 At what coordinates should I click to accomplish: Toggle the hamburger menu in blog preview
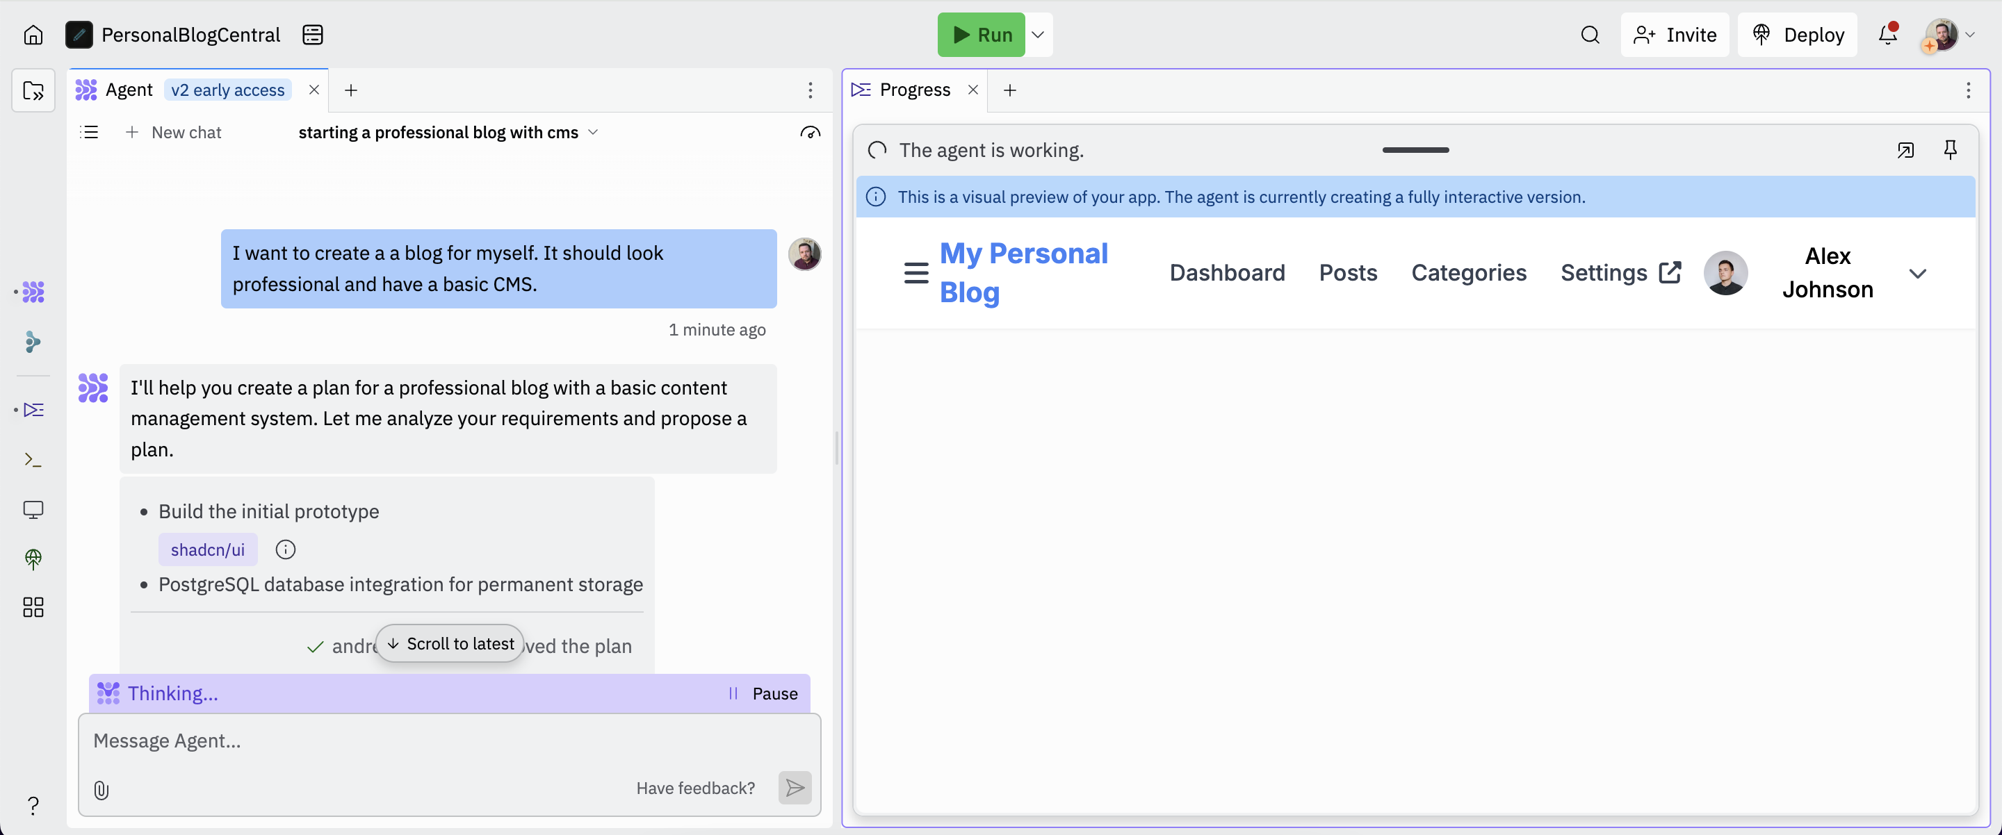[x=915, y=274]
